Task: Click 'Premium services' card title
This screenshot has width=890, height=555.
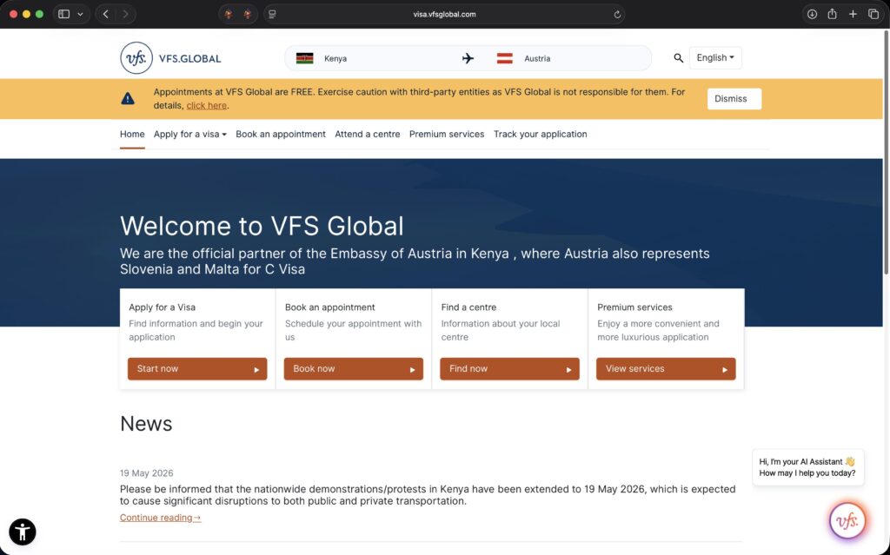Action: 634,307
